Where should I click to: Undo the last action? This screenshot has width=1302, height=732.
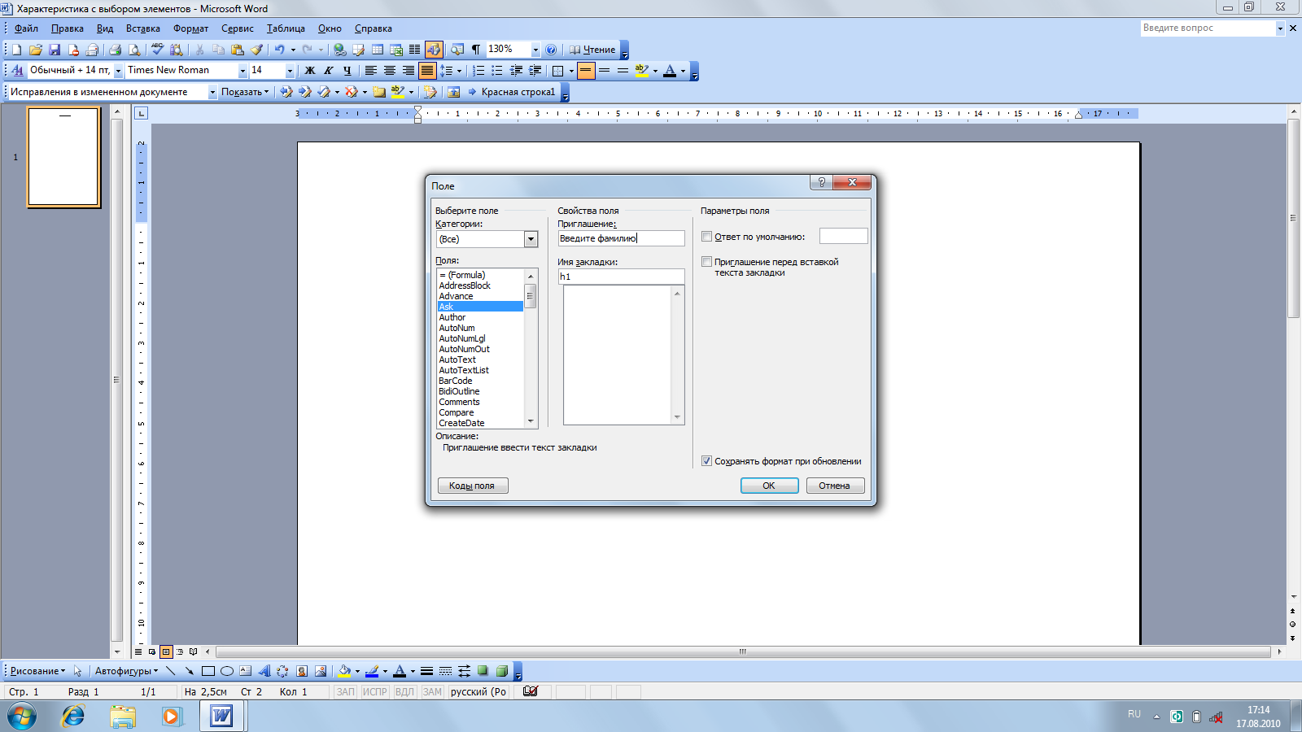[279, 50]
